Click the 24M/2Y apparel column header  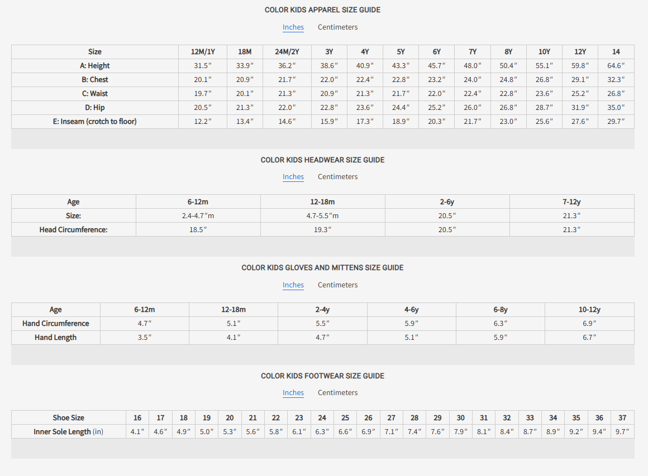(287, 52)
